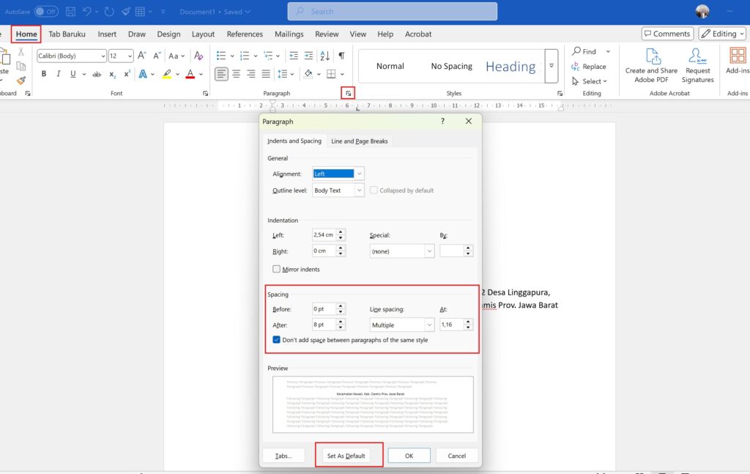This screenshot has height=474, width=750.
Task: Click Replace in Editing group
Action: 589,67
